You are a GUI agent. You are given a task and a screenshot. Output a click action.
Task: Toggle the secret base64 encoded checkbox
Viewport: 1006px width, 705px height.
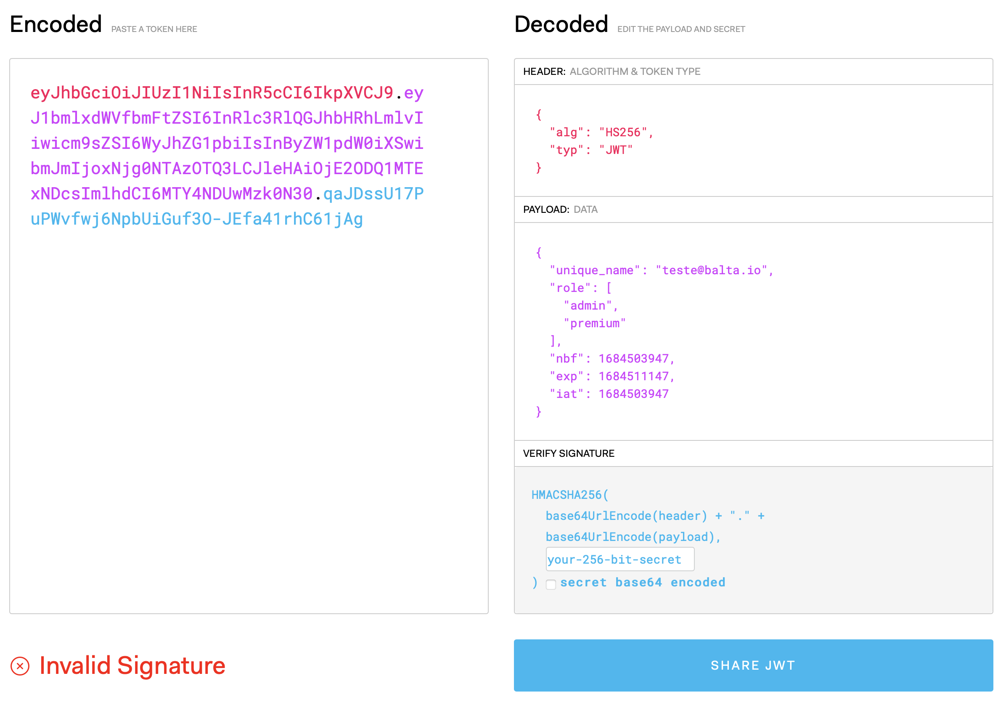(551, 584)
